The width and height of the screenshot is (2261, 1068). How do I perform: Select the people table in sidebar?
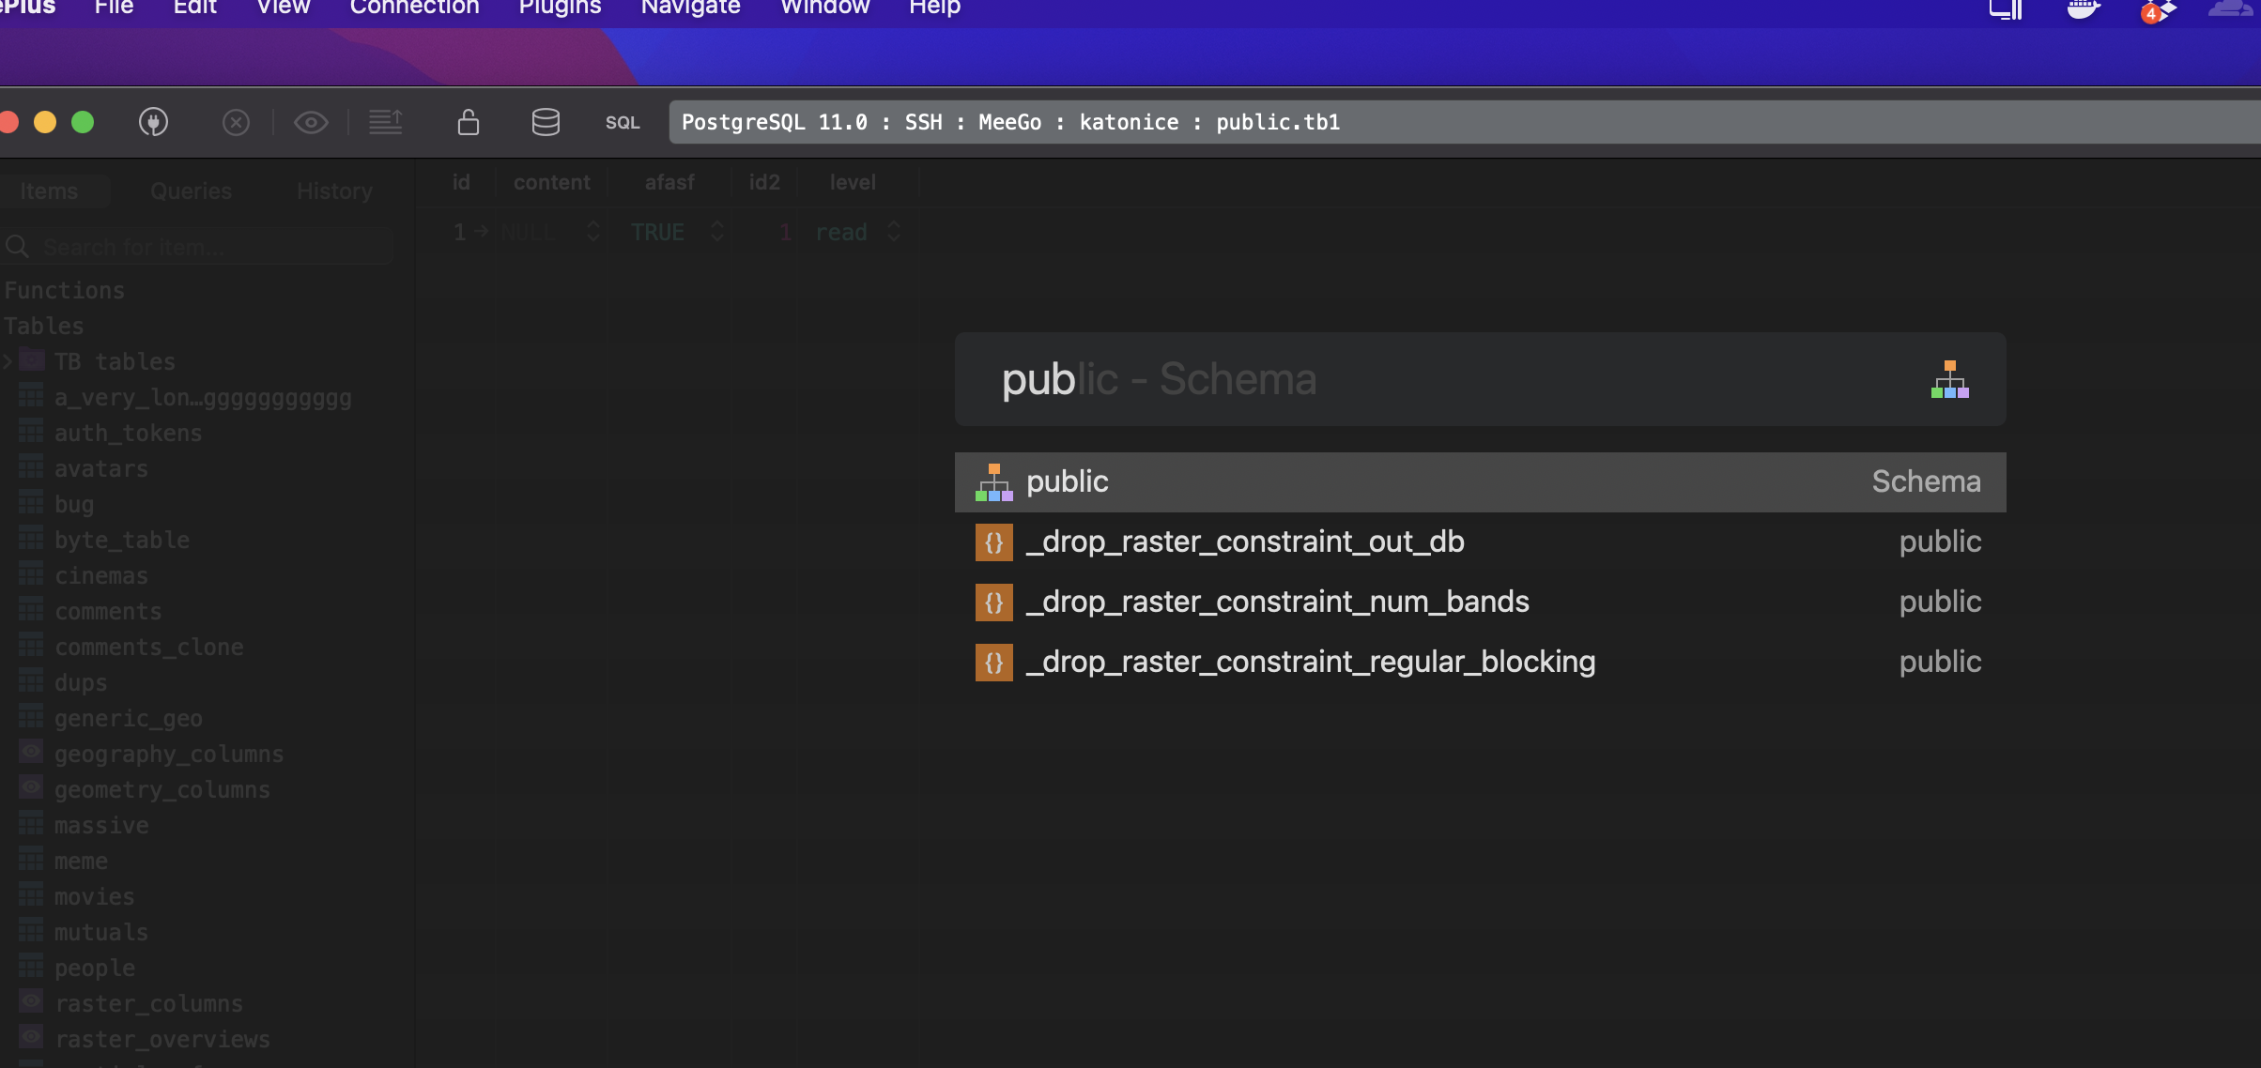(95, 968)
